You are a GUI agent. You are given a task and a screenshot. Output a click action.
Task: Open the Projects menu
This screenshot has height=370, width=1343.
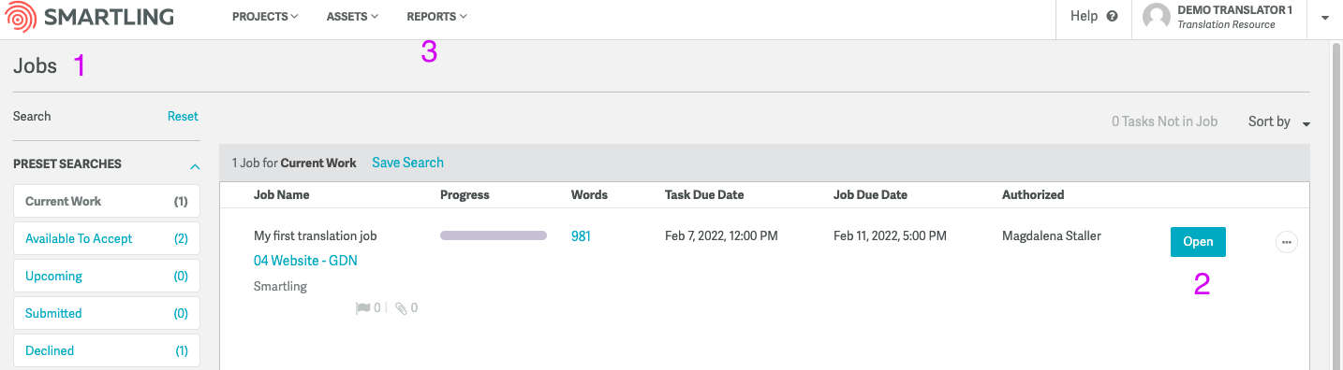pyautogui.click(x=265, y=17)
